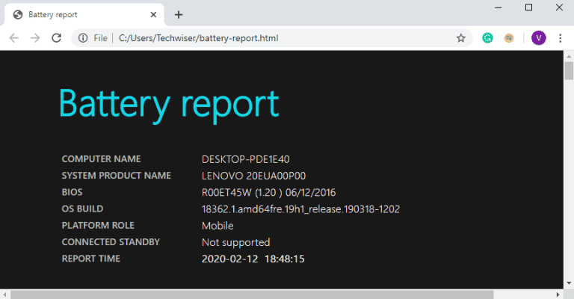
Task: Click the BIOS label
Action: 72,192
